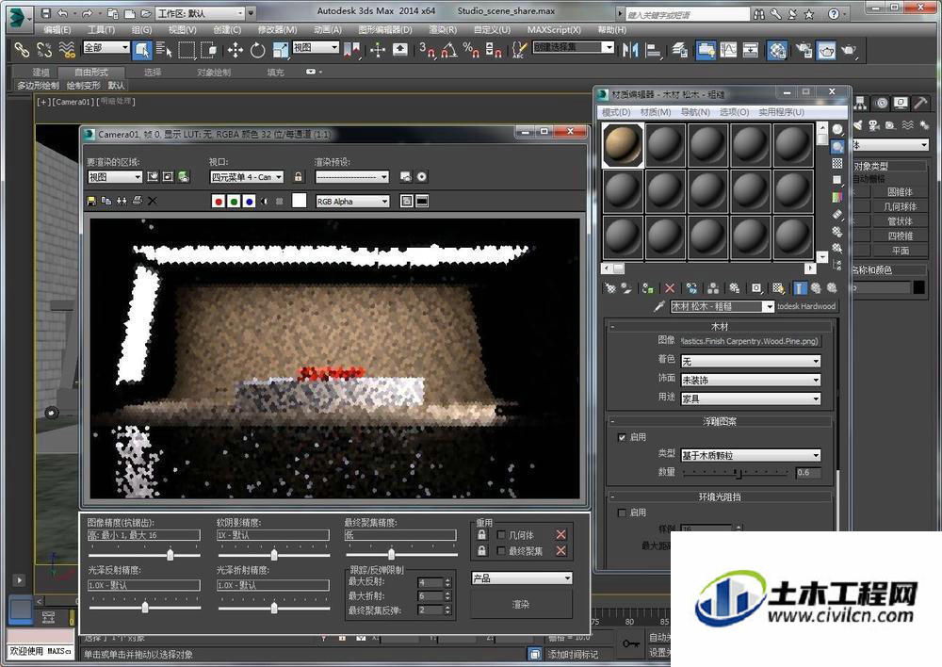Open the 修改器(M) menu

click(x=277, y=29)
